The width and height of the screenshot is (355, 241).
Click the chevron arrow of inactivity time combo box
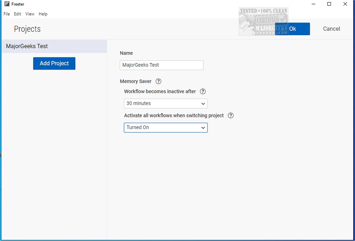pyautogui.click(x=203, y=104)
